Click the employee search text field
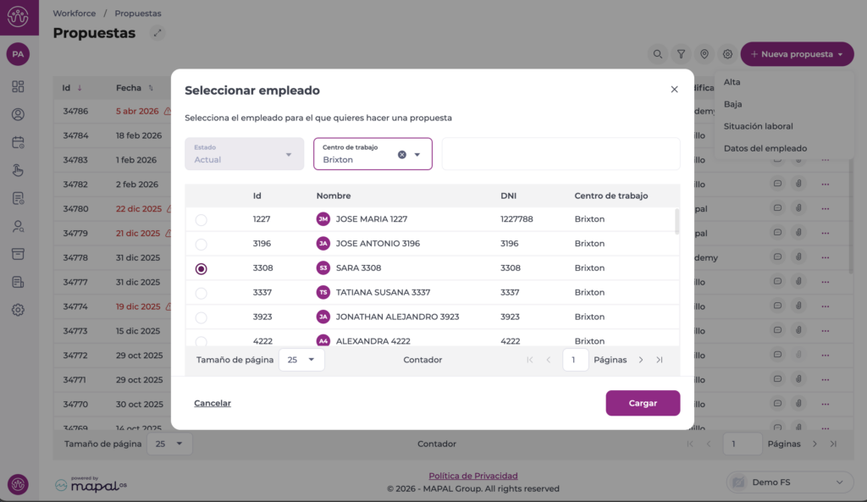This screenshot has height=502, width=867. click(561, 154)
